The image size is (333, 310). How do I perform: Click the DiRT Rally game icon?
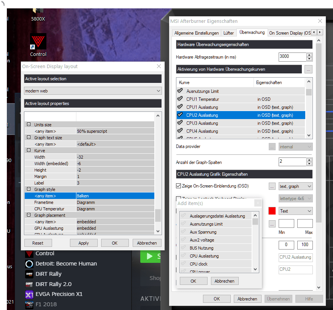29,274
